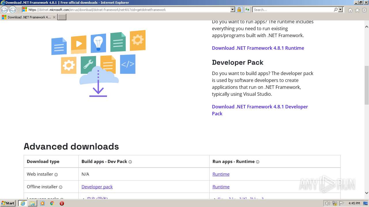Viewport: 369px width, 207px height.
Task: Click the browser Back arrow button
Action: pyautogui.click(x=4, y=9)
